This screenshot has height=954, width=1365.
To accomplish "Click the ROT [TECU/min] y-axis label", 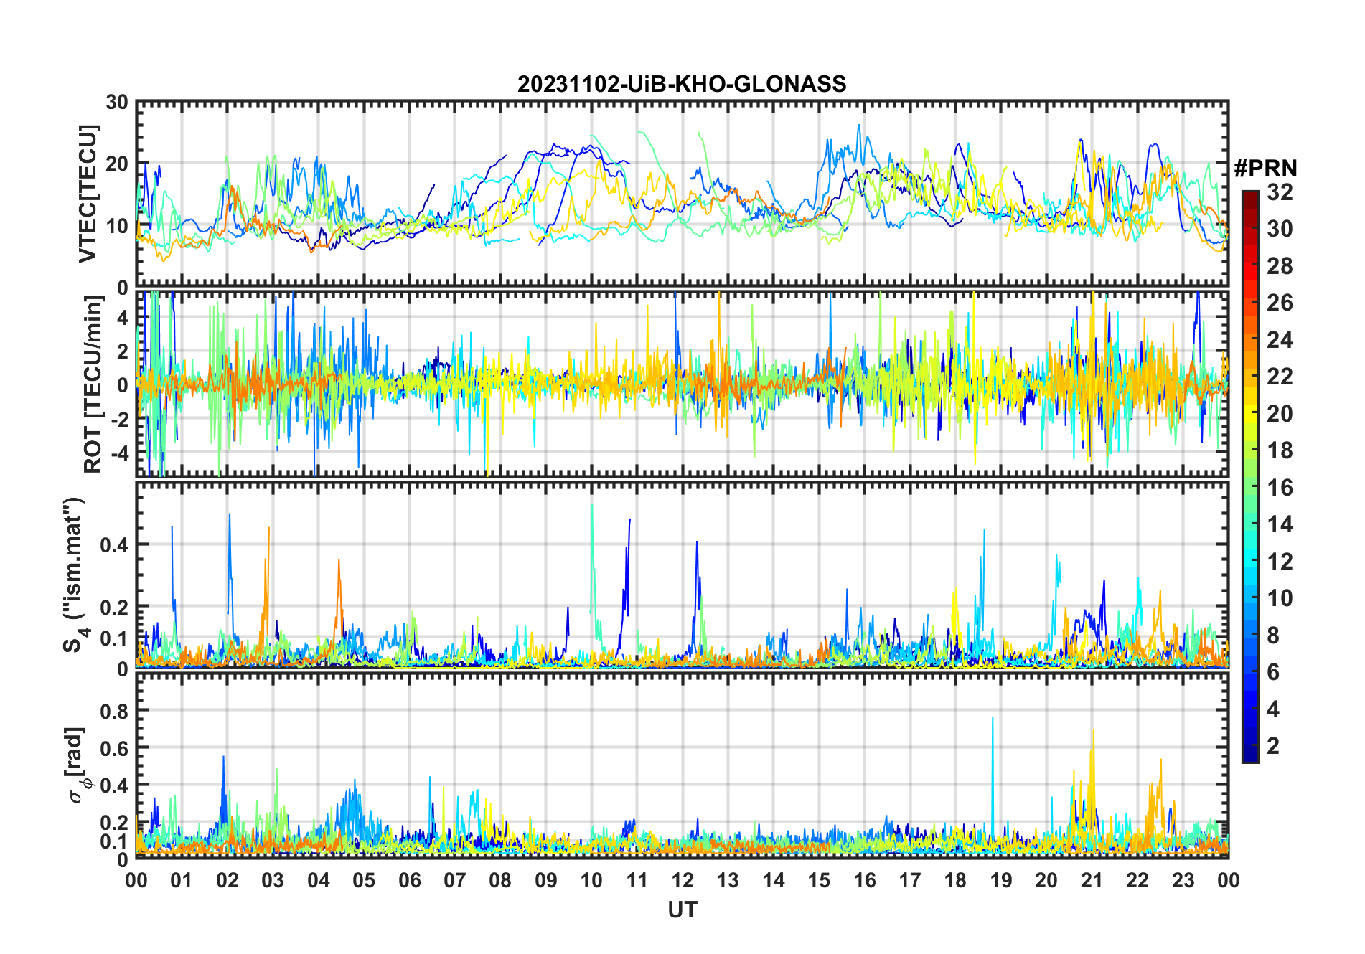I will tap(93, 384).
